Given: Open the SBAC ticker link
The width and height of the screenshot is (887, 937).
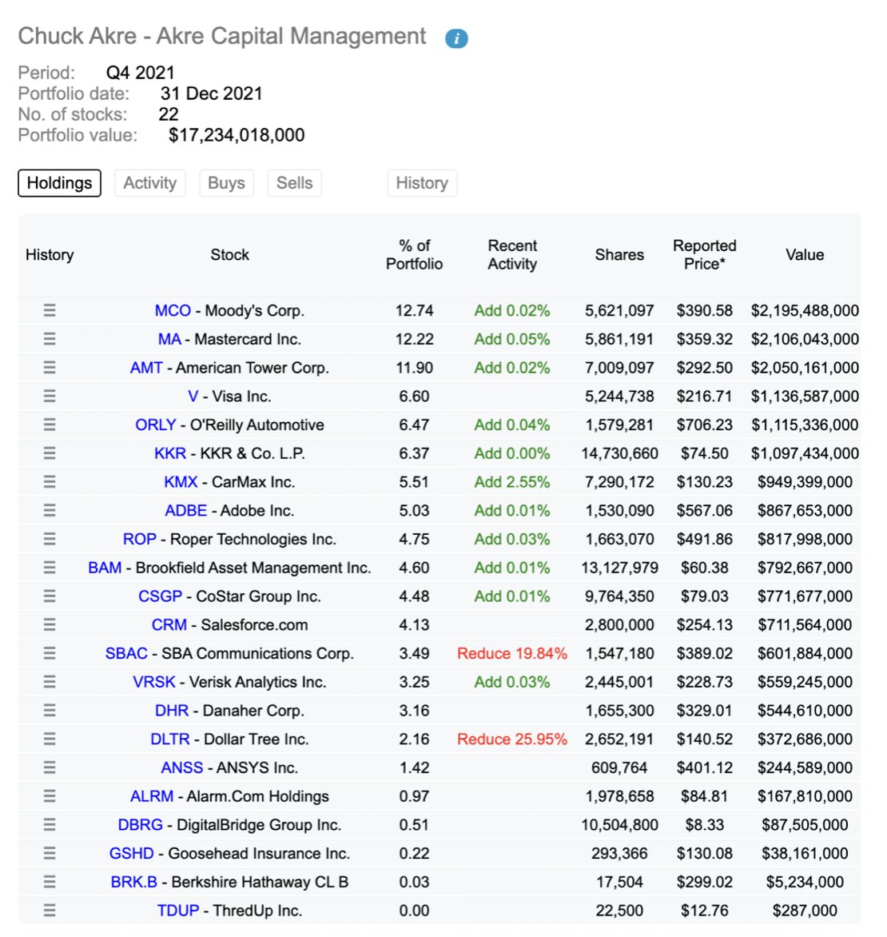Looking at the screenshot, I should [x=126, y=653].
